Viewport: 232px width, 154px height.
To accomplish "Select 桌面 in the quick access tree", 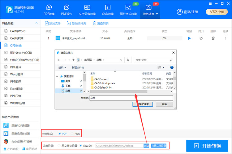I will pos(68,81).
